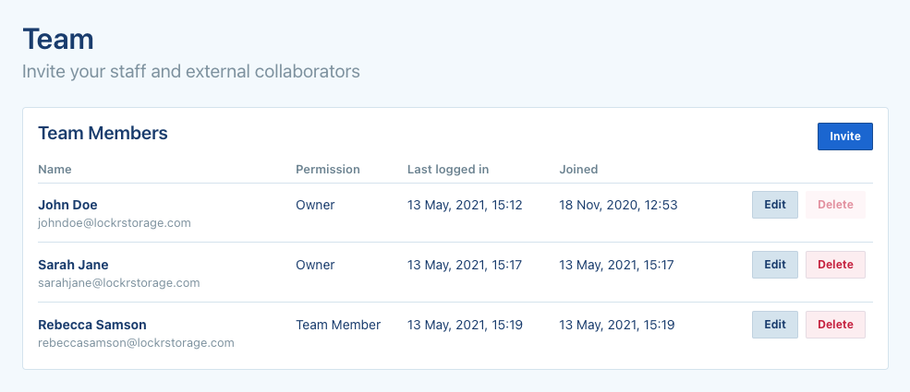Screen dimensions: 910x392
Task: Click the blue Invite button
Action: coord(844,137)
